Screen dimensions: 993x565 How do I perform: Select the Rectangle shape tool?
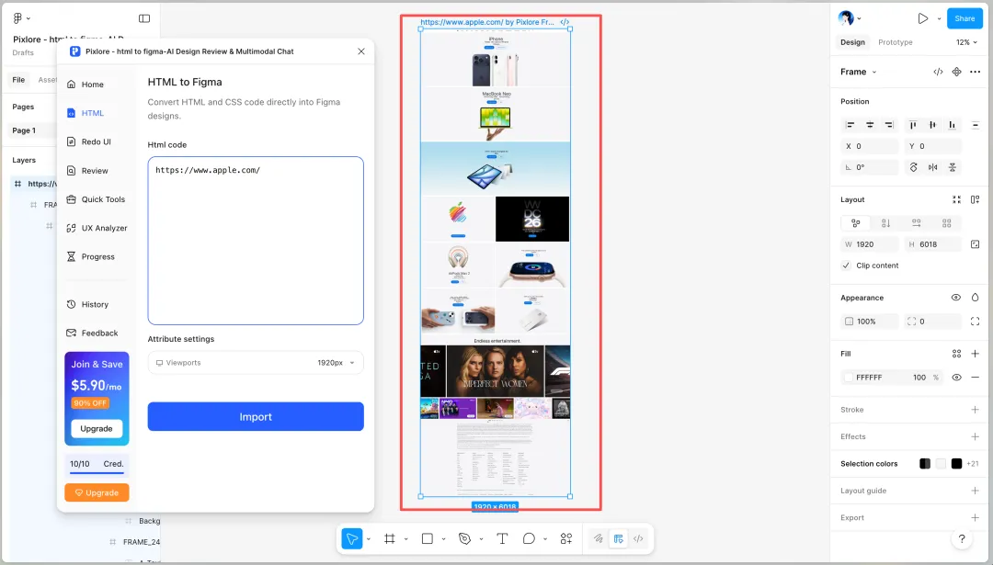point(428,538)
